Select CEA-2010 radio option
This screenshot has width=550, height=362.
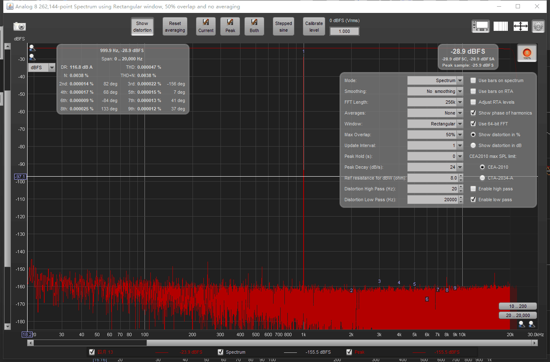482,167
